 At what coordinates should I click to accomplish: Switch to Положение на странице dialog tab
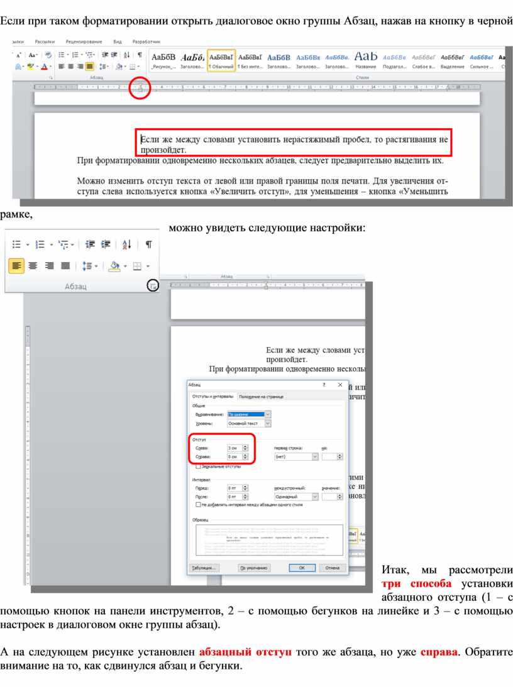click(261, 397)
